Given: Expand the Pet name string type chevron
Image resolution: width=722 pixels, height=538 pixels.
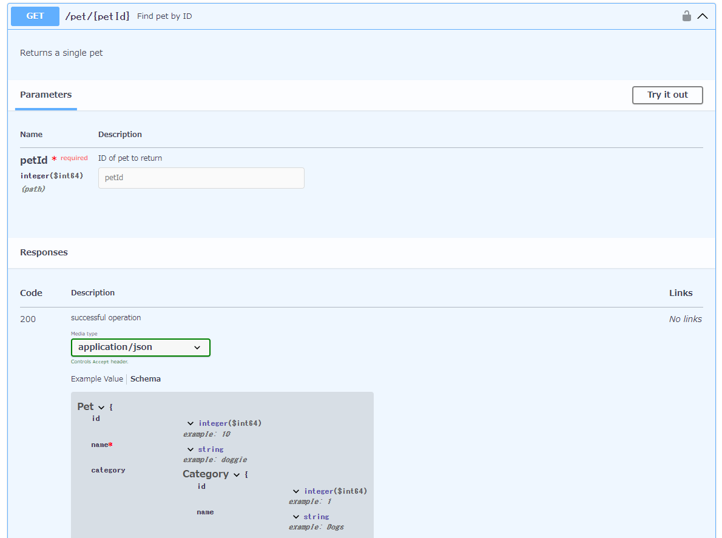Looking at the screenshot, I should [191, 449].
